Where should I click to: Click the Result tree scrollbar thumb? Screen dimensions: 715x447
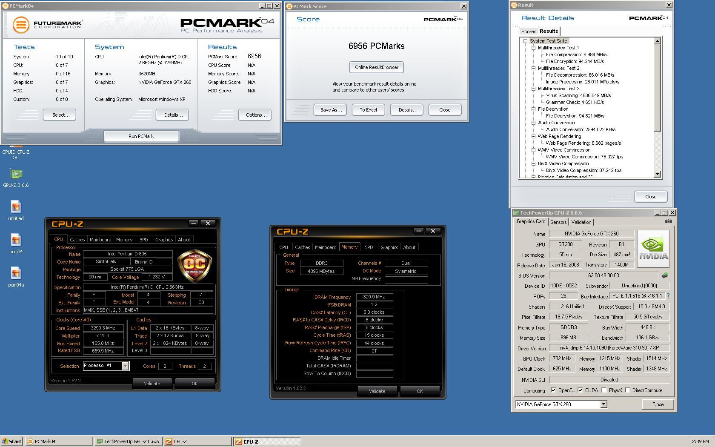[x=658, y=88]
